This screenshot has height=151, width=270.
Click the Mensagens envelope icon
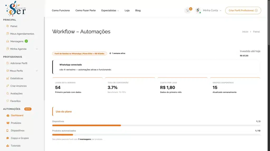(x=8, y=41)
